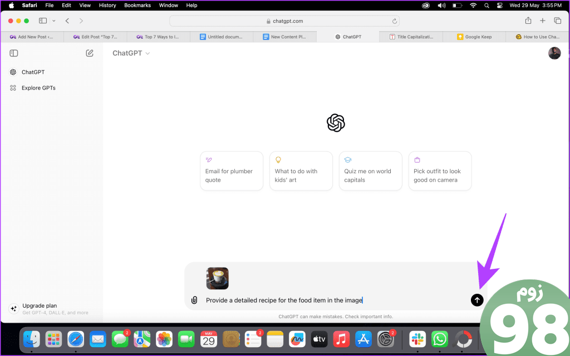The width and height of the screenshot is (570, 356).
Task: Click the Wi-Fi status icon
Action: coord(473,6)
